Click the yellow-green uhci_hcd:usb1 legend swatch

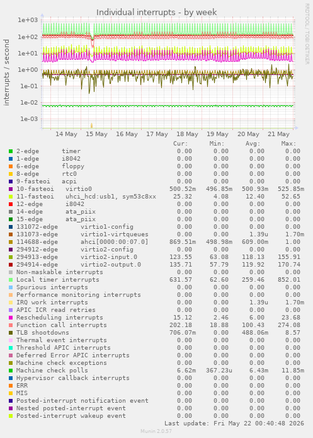11,197
